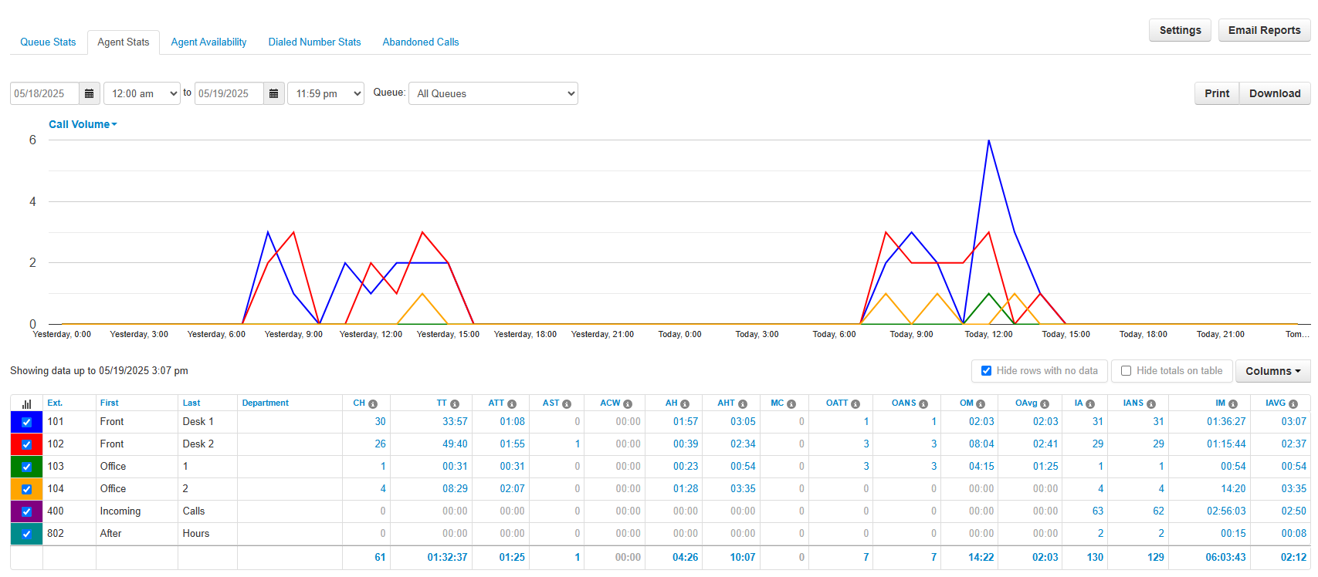This screenshot has height=577, width=1318.
Task: Click the info icon beside TT column
Action: coord(455,404)
